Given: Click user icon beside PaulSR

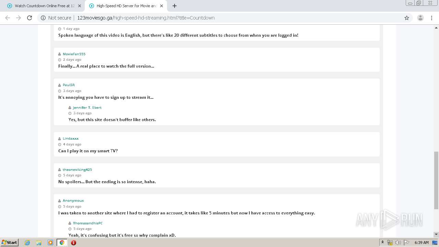Looking at the screenshot, I should 60,85.
